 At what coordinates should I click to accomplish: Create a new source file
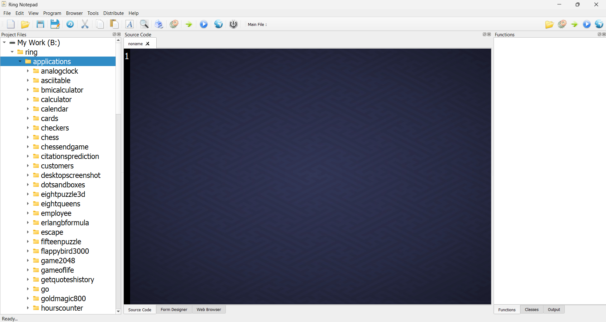point(10,24)
